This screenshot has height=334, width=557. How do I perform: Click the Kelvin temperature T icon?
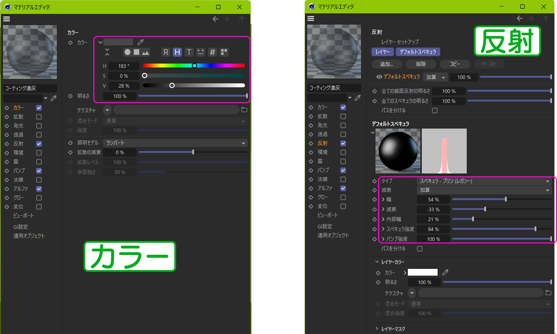pyautogui.click(x=189, y=52)
